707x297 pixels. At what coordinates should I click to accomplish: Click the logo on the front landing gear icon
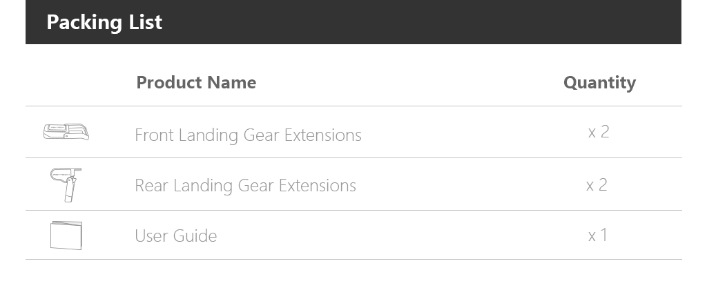coord(57,128)
